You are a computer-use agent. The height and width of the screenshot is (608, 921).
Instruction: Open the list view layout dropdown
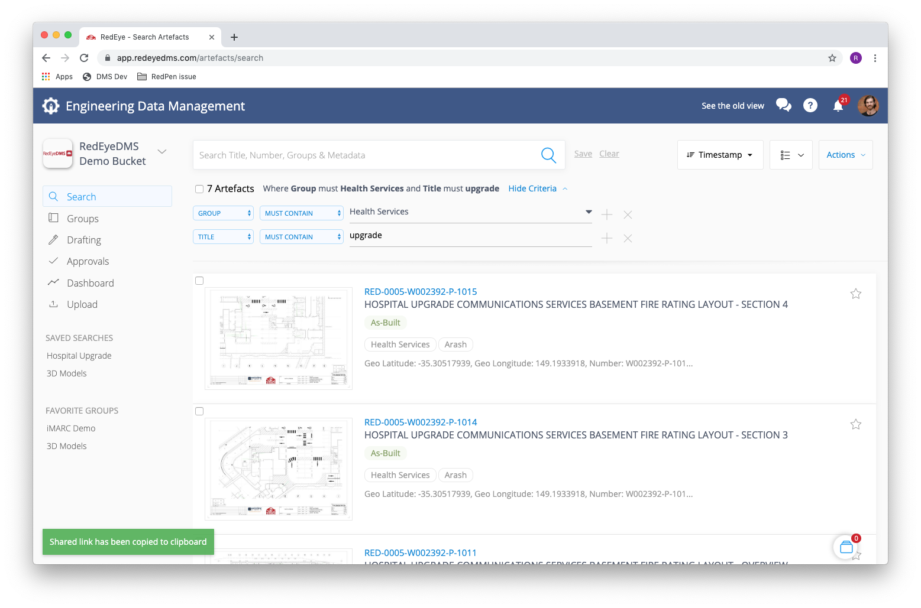(x=791, y=155)
